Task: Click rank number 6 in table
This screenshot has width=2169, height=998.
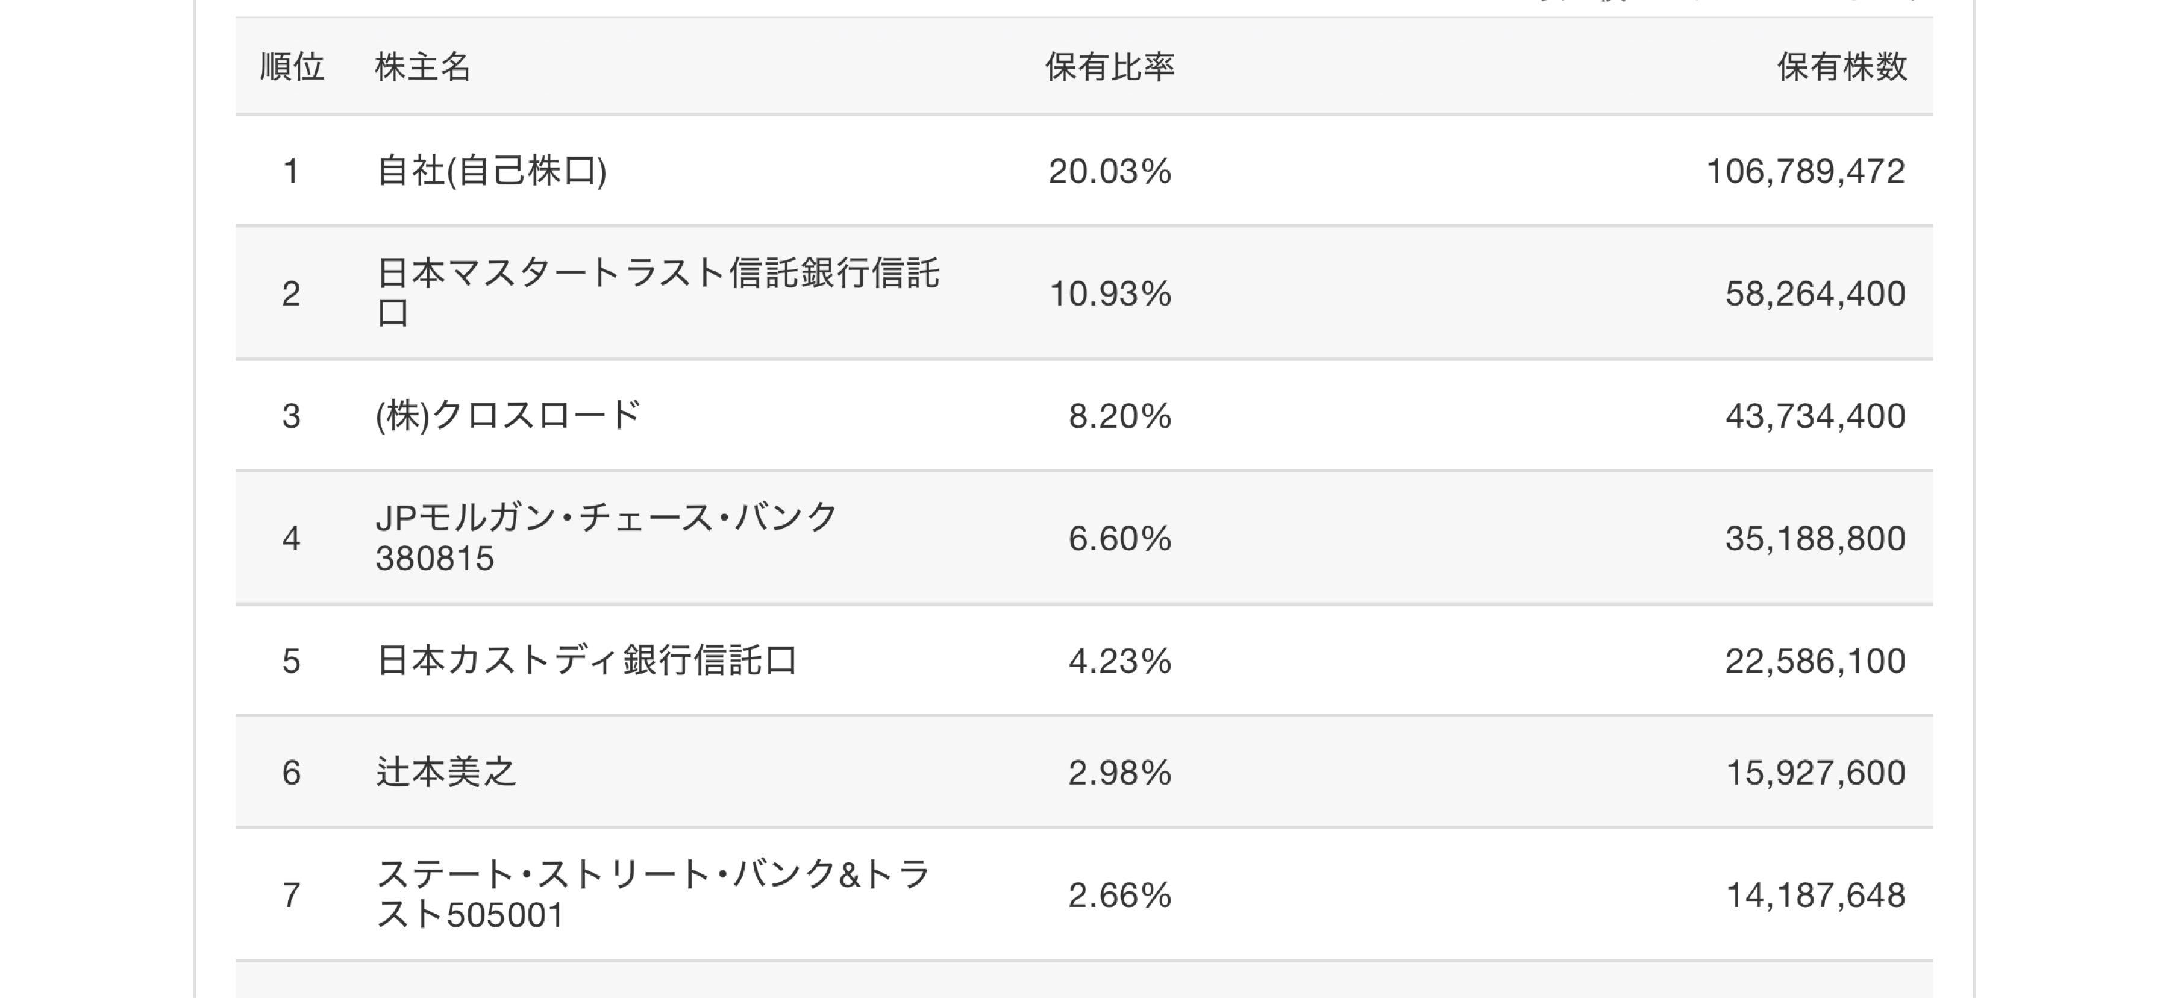Action: click(292, 772)
